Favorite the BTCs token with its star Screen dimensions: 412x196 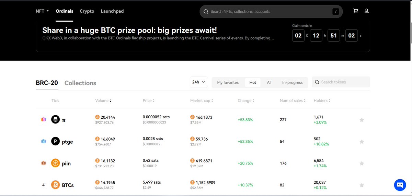pyautogui.click(x=362, y=185)
